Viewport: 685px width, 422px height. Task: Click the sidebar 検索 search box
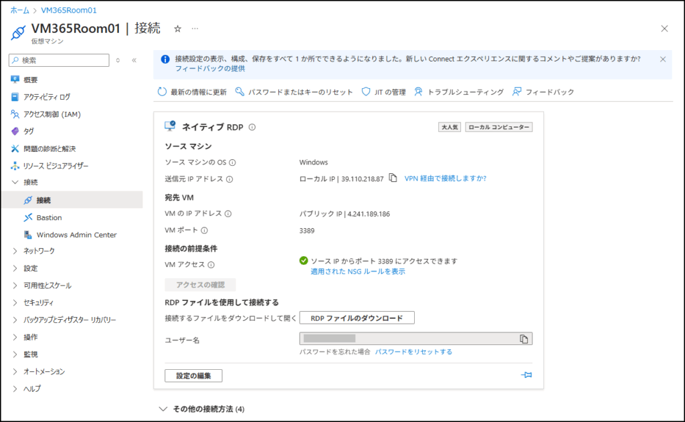coord(59,60)
